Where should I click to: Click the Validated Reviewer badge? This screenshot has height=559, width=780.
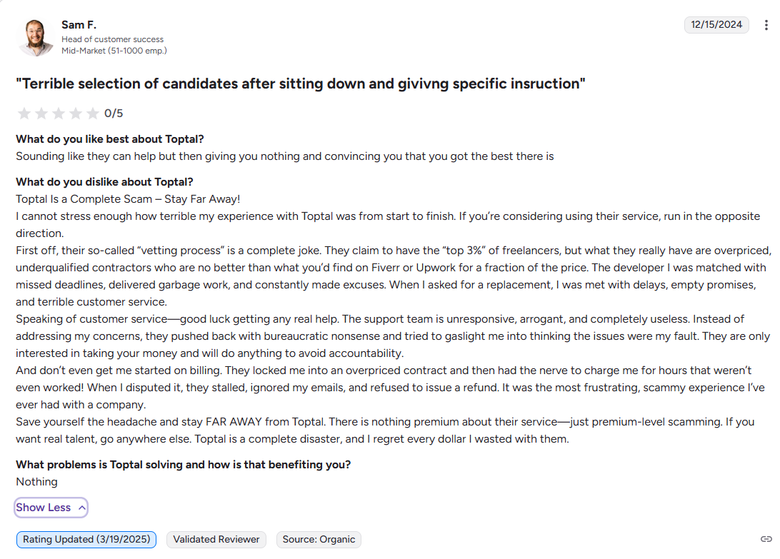(x=216, y=540)
